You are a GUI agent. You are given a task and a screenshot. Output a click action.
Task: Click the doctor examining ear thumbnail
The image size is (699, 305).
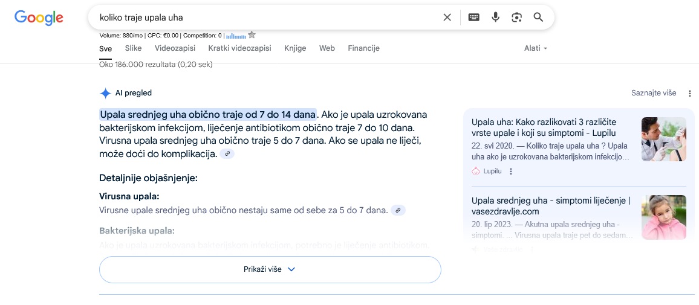coord(664,139)
